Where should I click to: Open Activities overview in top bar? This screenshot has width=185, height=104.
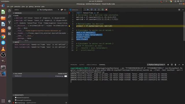(x=5, y=1)
